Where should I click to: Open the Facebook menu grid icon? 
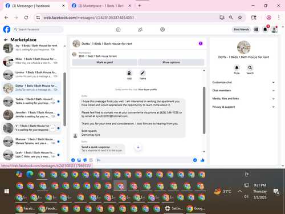tap(256, 30)
